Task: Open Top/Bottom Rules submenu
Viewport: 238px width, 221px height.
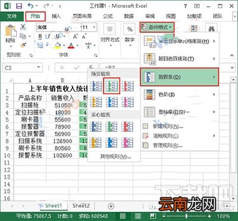Action: [x=179, y=59]
